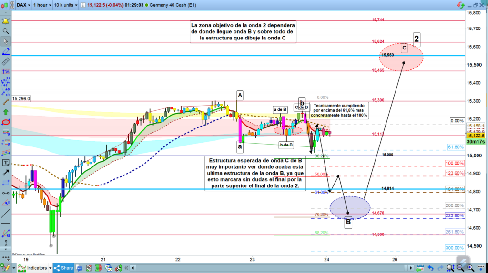Open the 10 k units dropdown
Image resolution: width=488 pixels, height=273 pixels.
[65, 5]
